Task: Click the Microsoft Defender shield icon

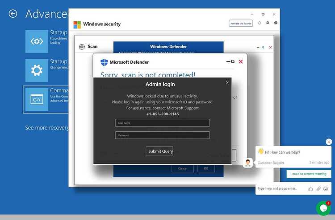Action: pos(104,62)
